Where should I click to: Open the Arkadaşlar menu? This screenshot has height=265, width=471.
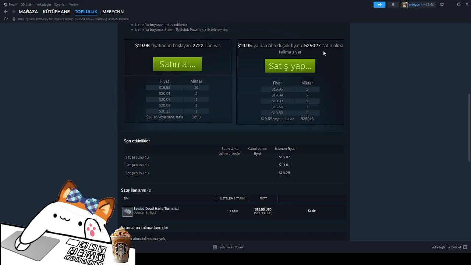(44, 4)
